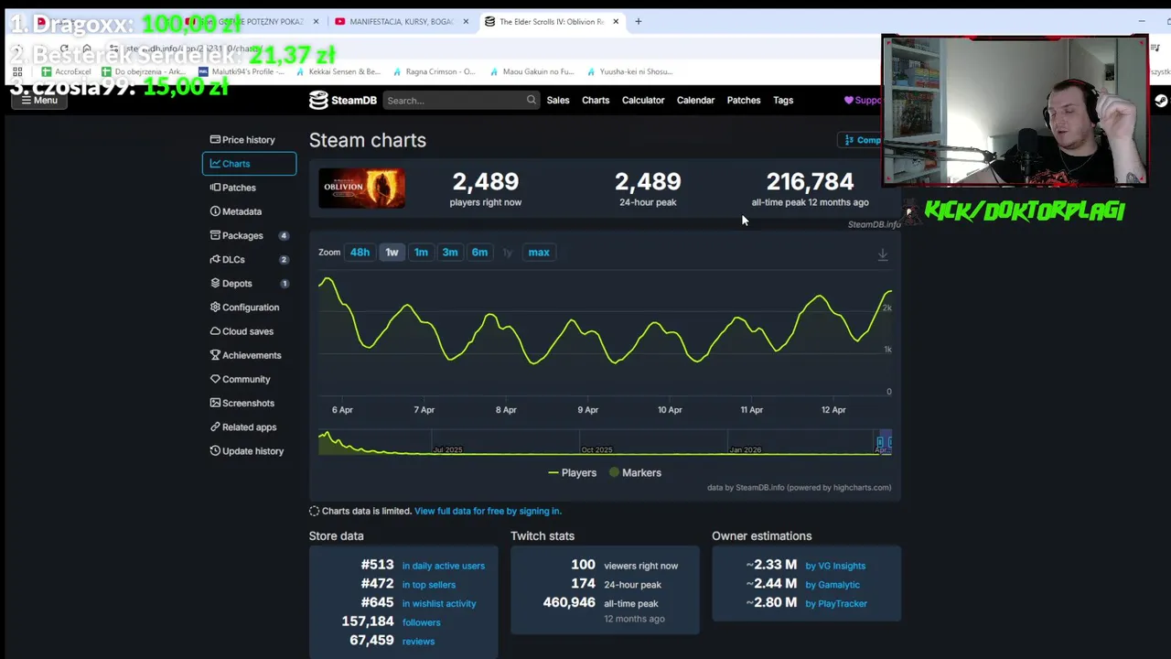
Task: Open the Community section
Action: coord(249,379)
